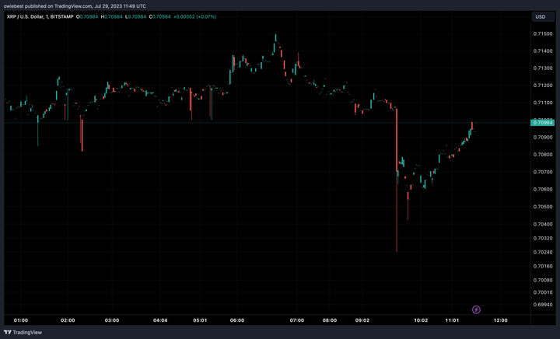This screenshot has height=339, width=560.
Task: Click the low value L0.70984 in legend
Action: [x=135, y=17]
